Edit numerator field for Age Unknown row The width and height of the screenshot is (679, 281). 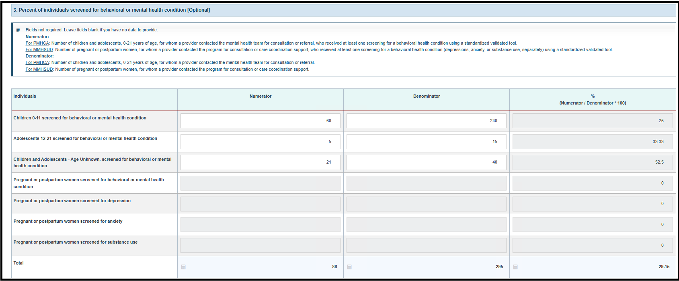pyautogui.click(x=261, y=162)
